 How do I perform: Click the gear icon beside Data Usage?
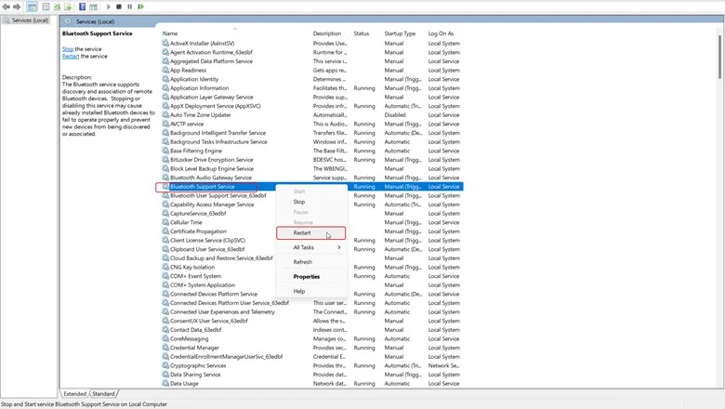165,384
